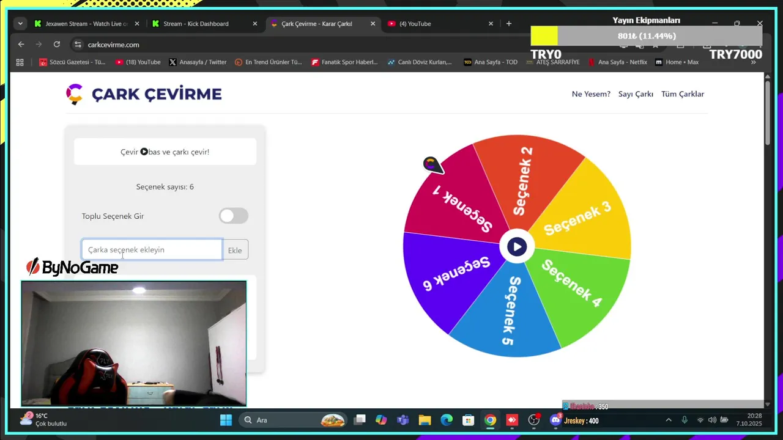Open the tab search dropdown arrow
Viewport: 783px width, 440px height.
pyautogui.click(x=21, y=24)
